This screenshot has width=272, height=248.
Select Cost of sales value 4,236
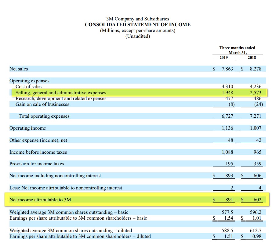[x=256, y=86]
